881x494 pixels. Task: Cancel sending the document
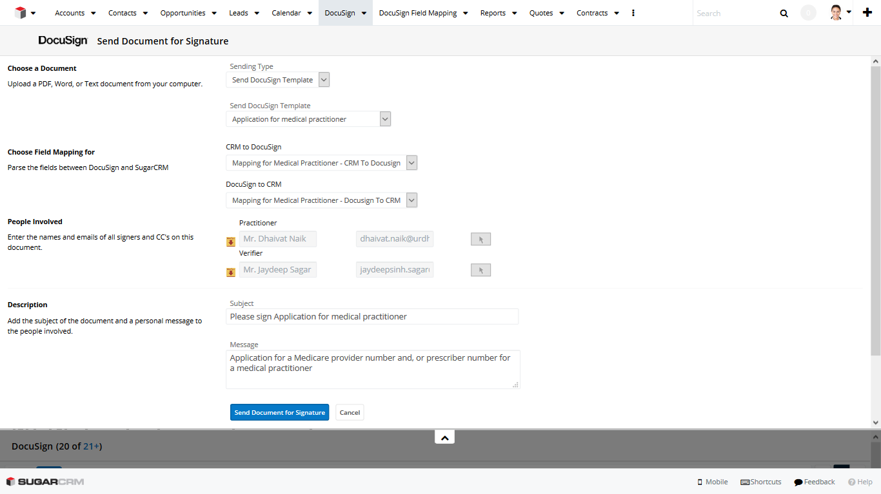tap(350, 412)
